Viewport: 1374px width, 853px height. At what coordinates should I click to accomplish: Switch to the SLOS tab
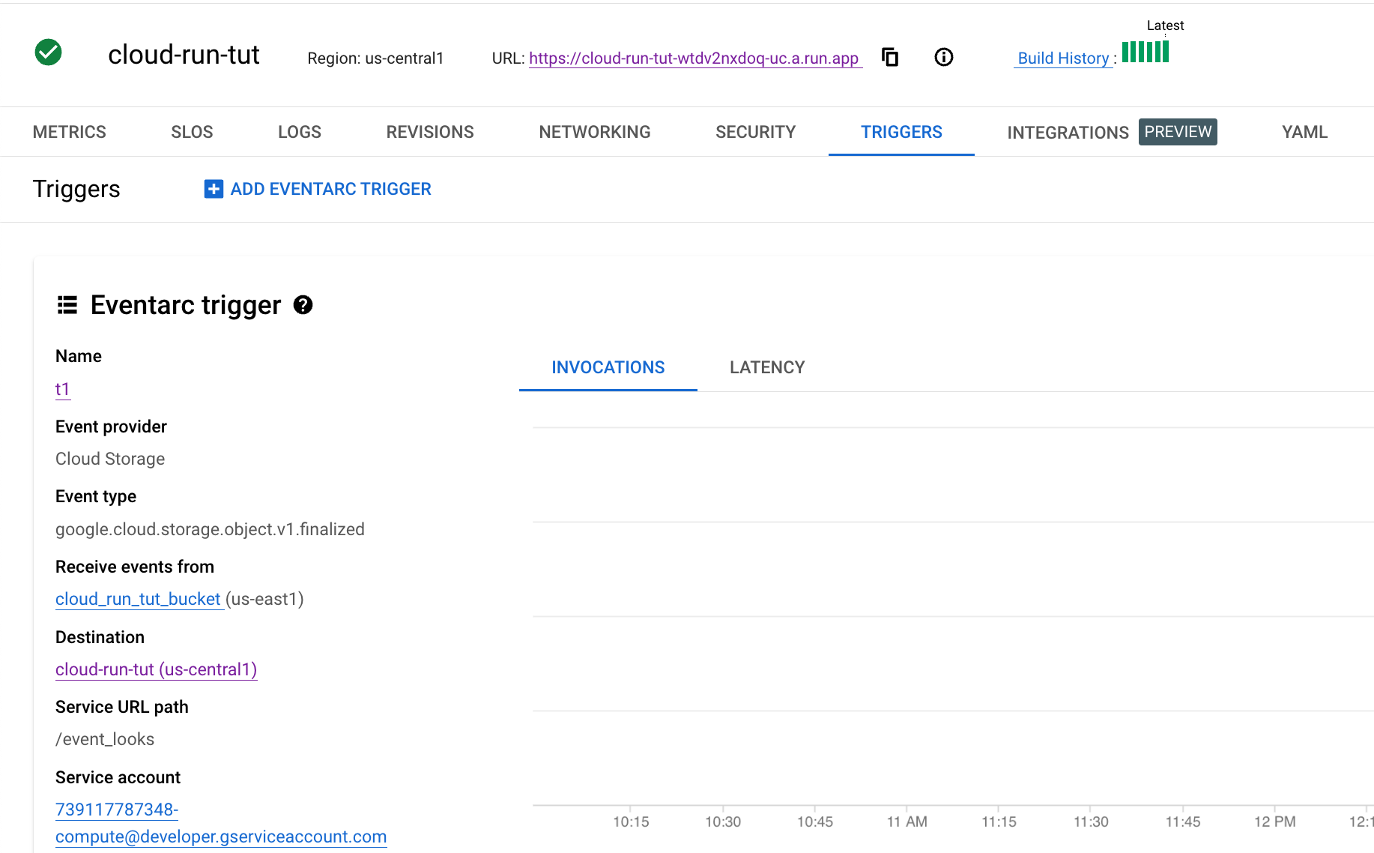point(192,132)
